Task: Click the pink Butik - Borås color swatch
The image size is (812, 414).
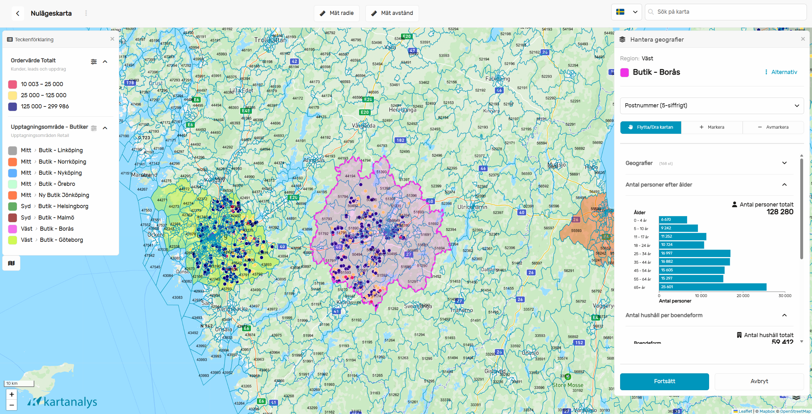Action: pos(625,72)
